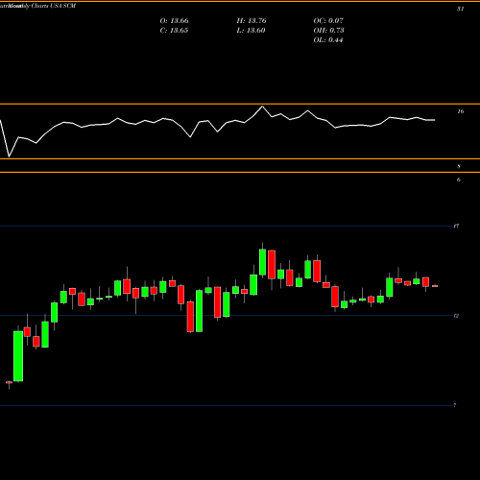Click the 'OL: 0.44' value
Image resolution: width=480 pixels, height=480 pixels.
click(x=328, y=40)
